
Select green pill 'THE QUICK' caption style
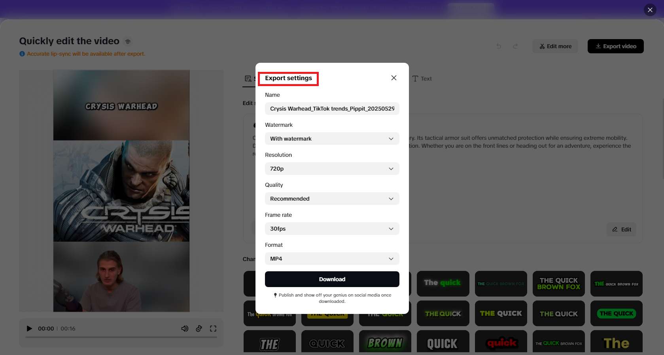(616, 314)
